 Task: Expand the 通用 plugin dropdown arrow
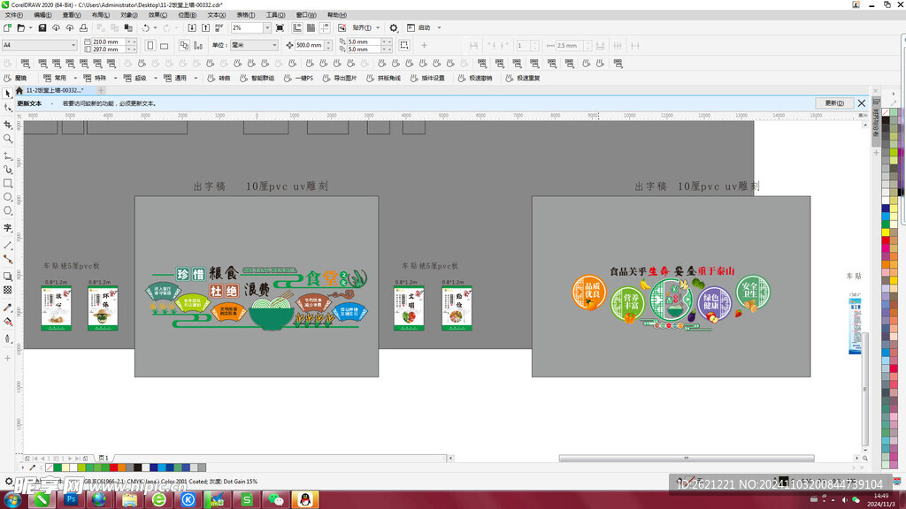tap(196, 78)
